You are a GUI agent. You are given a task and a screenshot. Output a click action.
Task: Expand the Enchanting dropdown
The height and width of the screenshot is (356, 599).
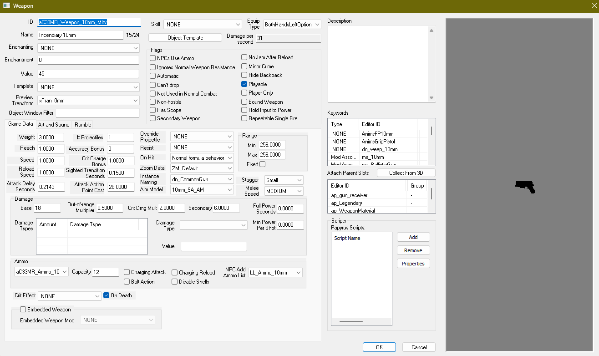[89, 48]
